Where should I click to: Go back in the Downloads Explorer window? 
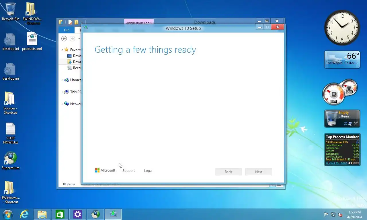[x=64, y=39]
